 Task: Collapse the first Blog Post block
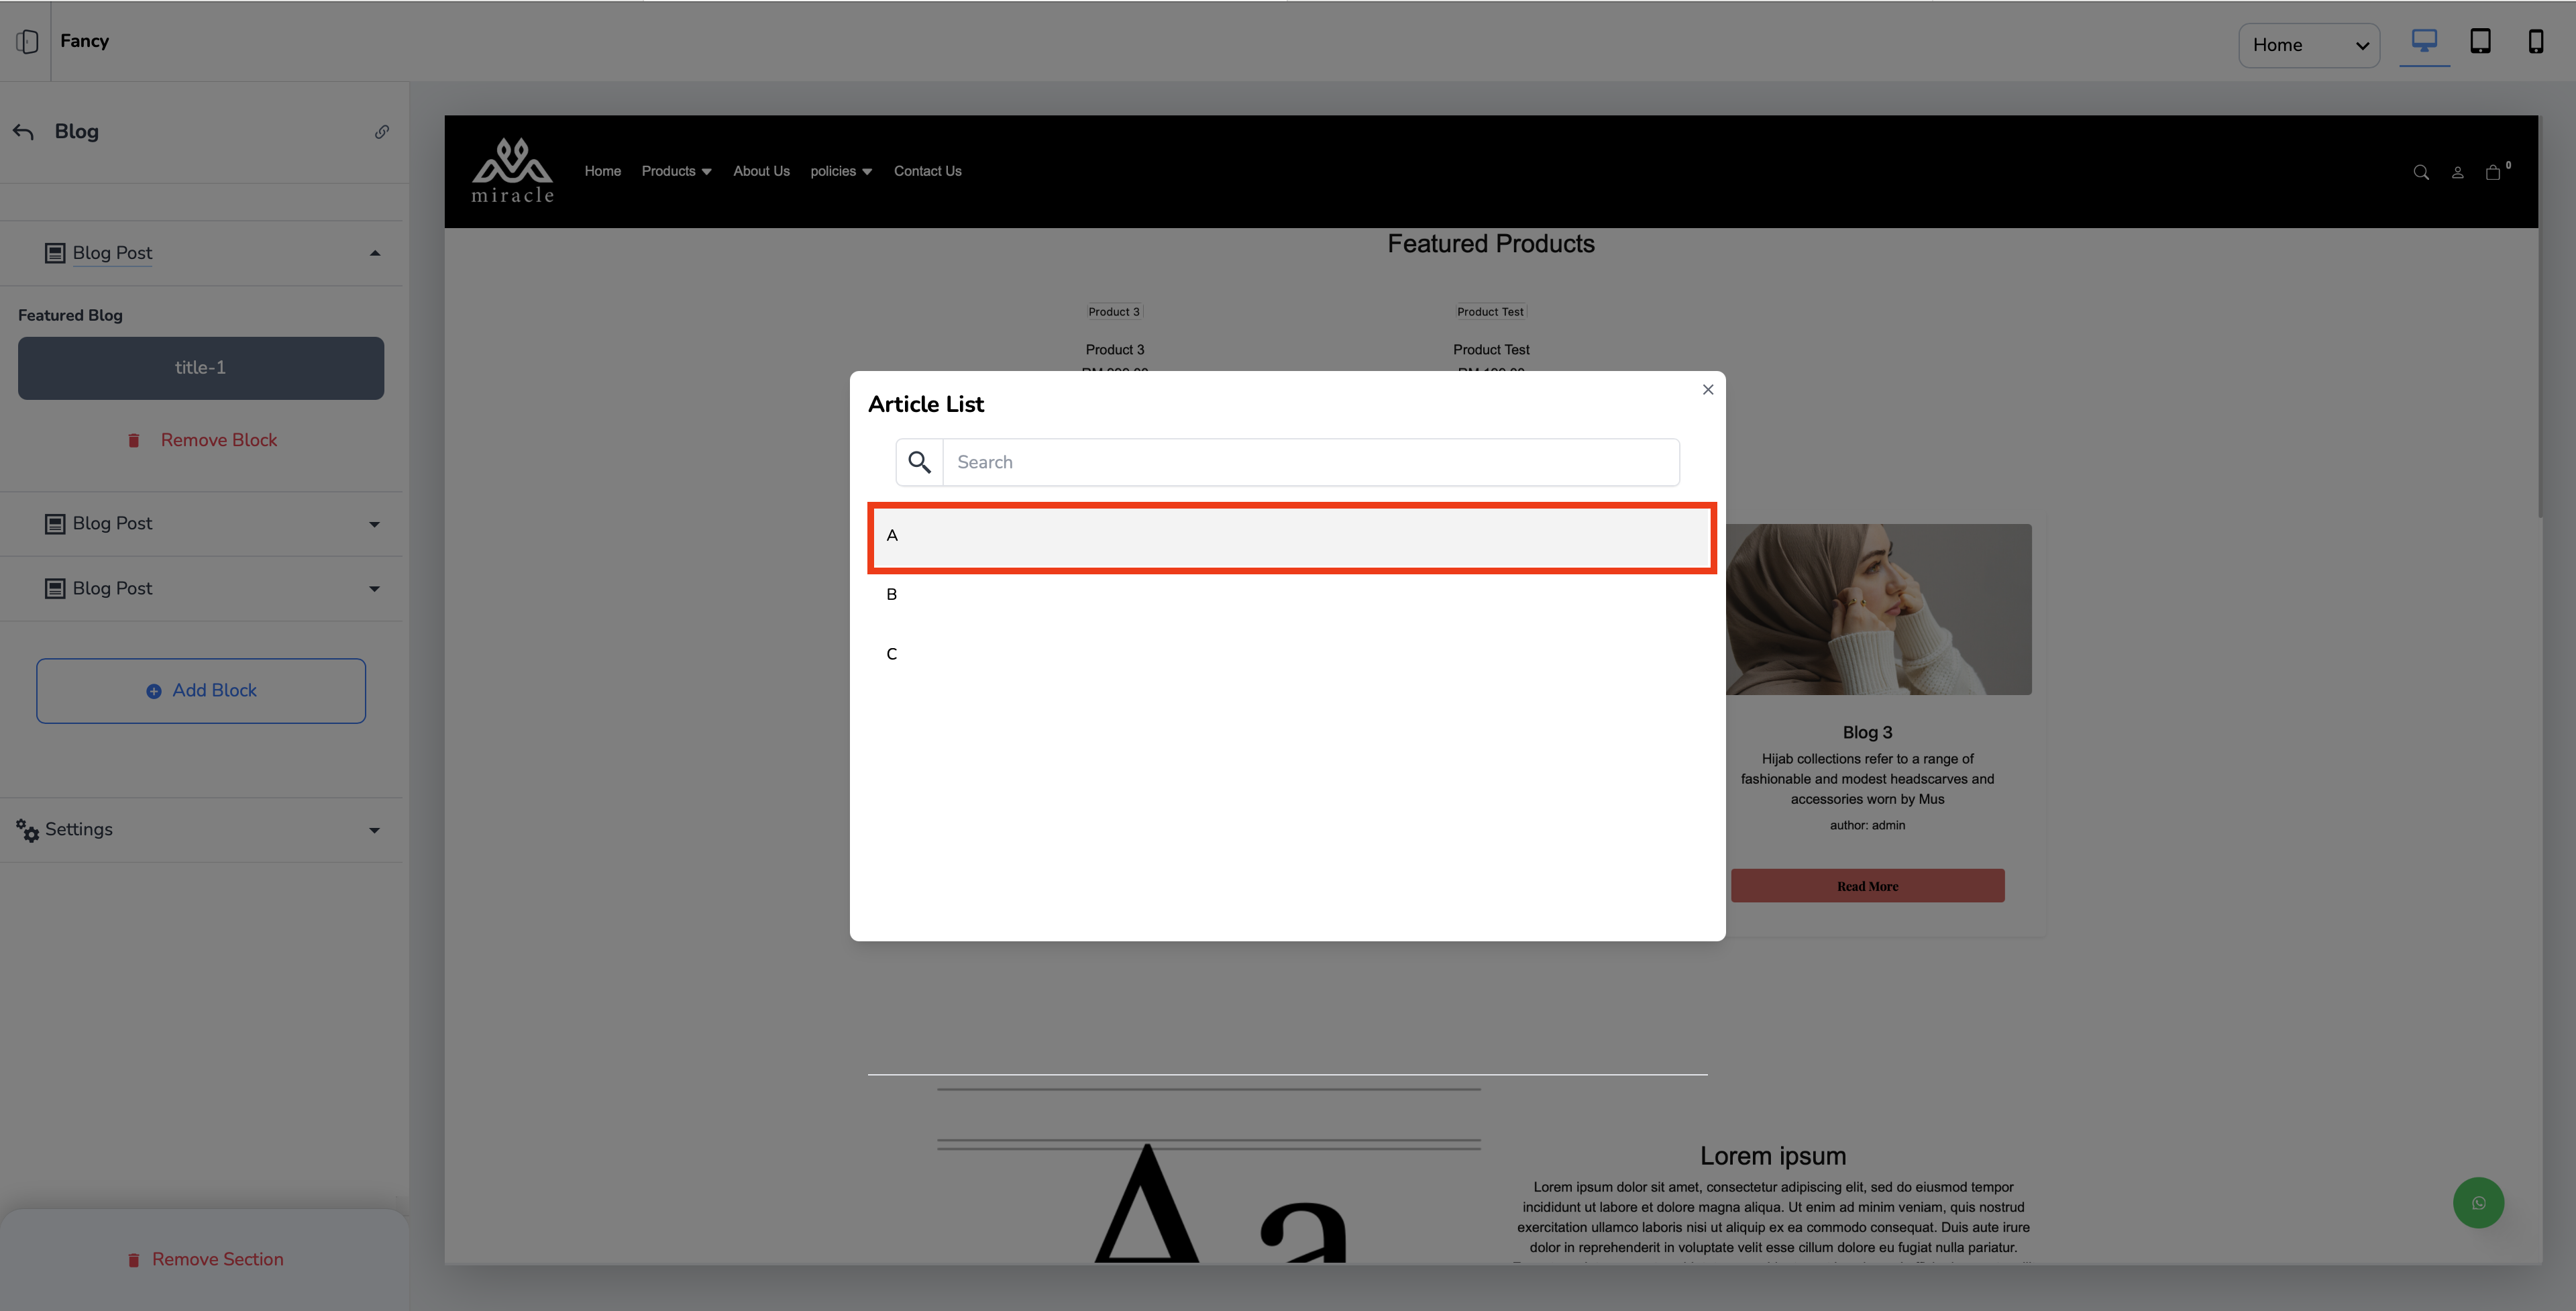[374, 253]
